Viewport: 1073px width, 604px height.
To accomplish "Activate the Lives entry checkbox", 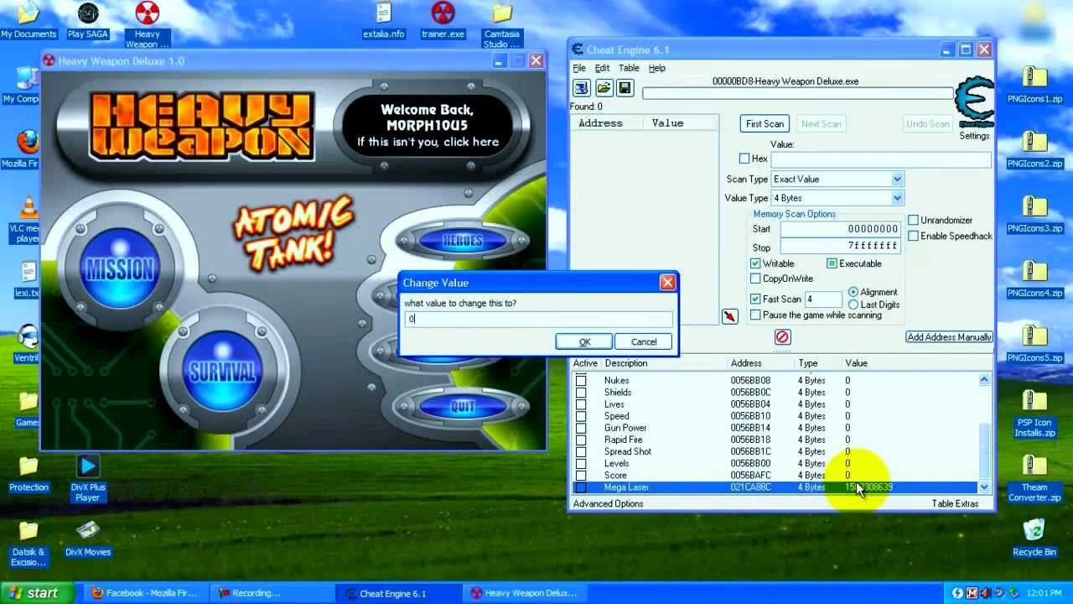I will click(581, 404).
